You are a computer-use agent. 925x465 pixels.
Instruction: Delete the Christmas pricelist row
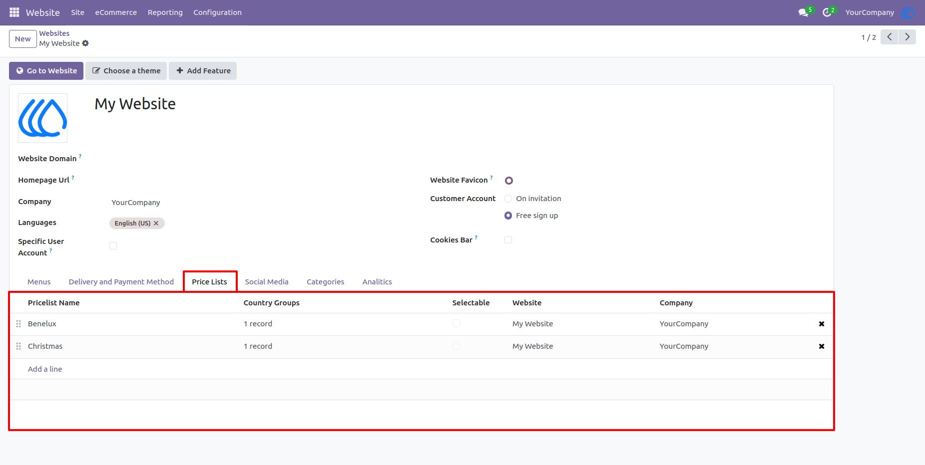click(822, 346)
